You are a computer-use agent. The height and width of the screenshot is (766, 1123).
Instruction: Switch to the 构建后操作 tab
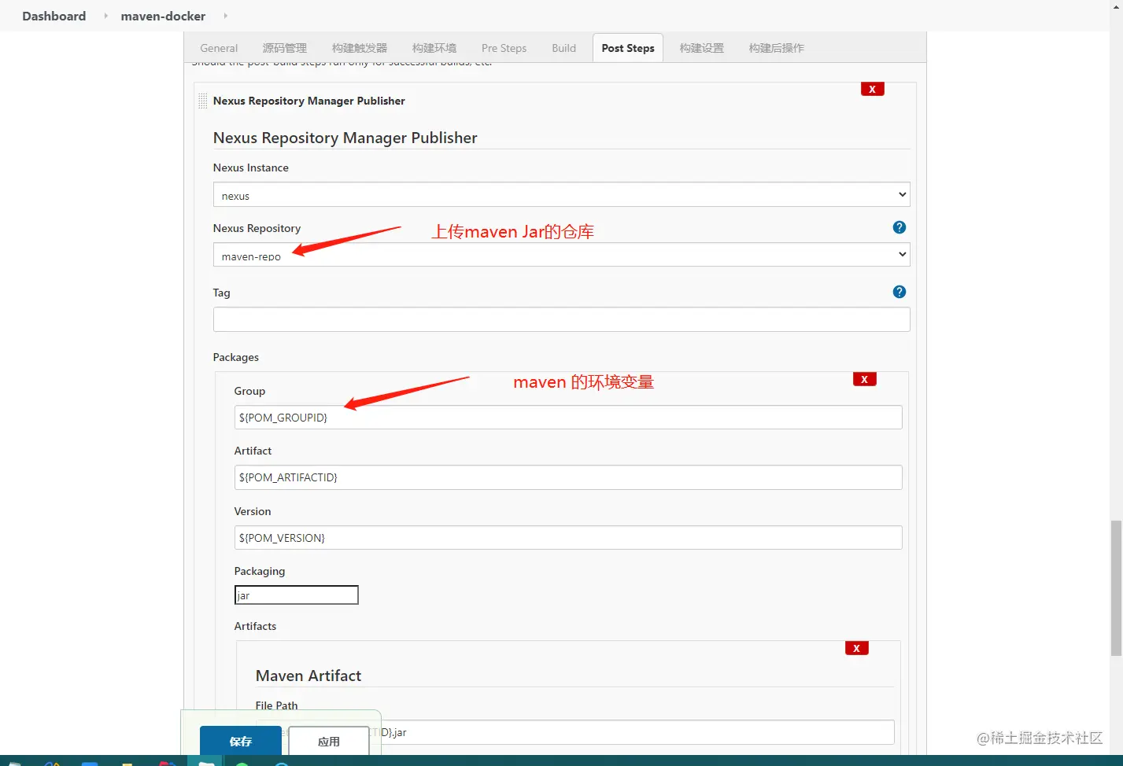[x=777, y=48]
